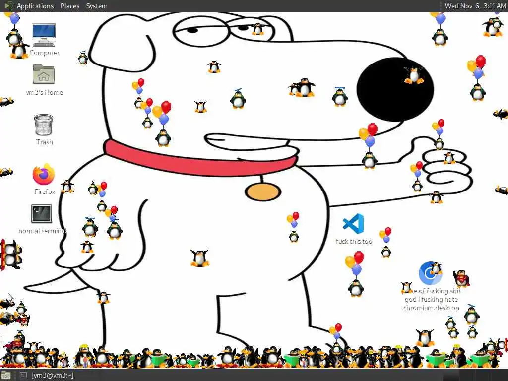The image size is (508, 381).
Task: Select the VS Code icon labeled fuck this too
Action: (x=353, y=224)
